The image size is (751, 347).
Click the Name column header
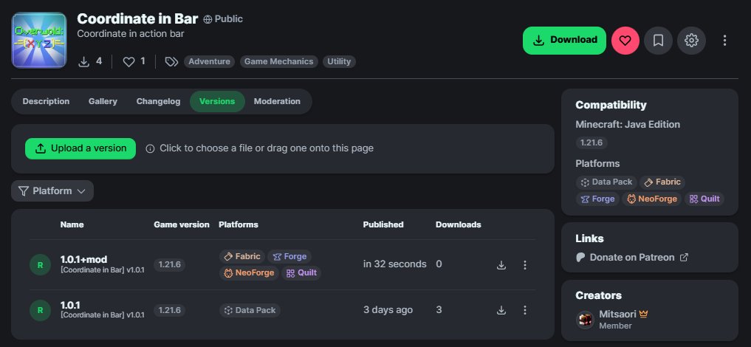pos(72,224)
